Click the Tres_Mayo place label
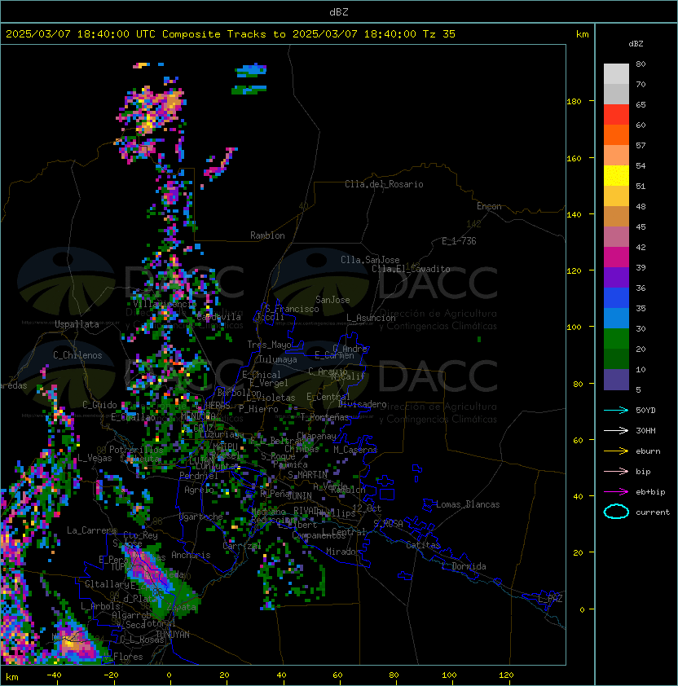Screen dimensions: 678x686 (269, 345)
